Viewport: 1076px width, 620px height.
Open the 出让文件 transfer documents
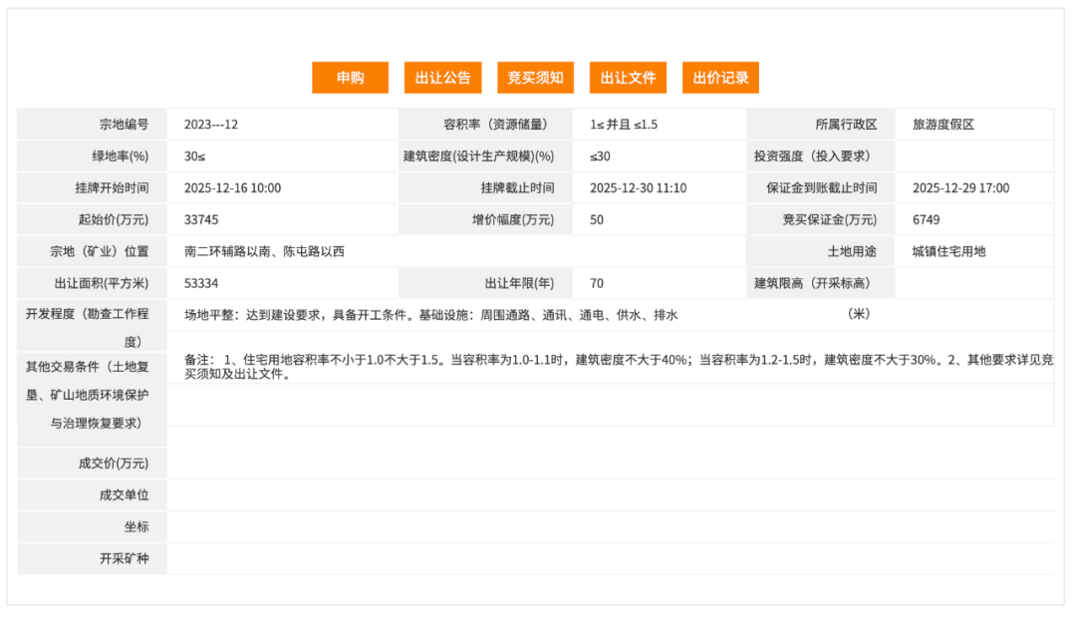click(628, 77)
